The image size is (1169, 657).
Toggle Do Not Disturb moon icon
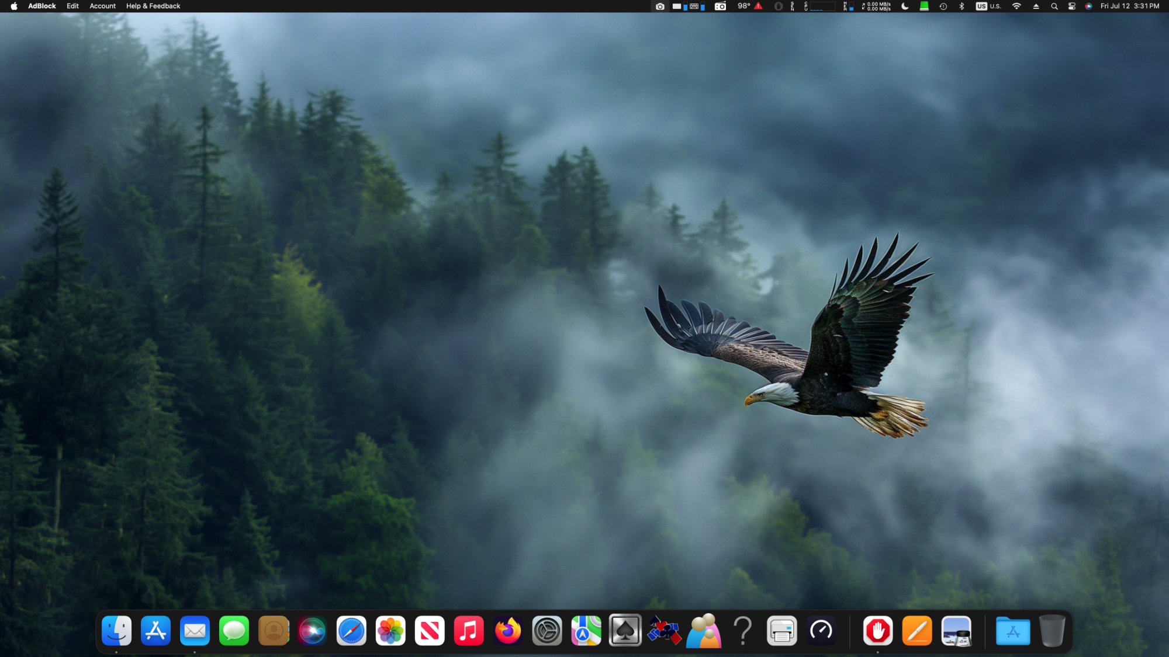pyautogui.click(x=905, y=6)
